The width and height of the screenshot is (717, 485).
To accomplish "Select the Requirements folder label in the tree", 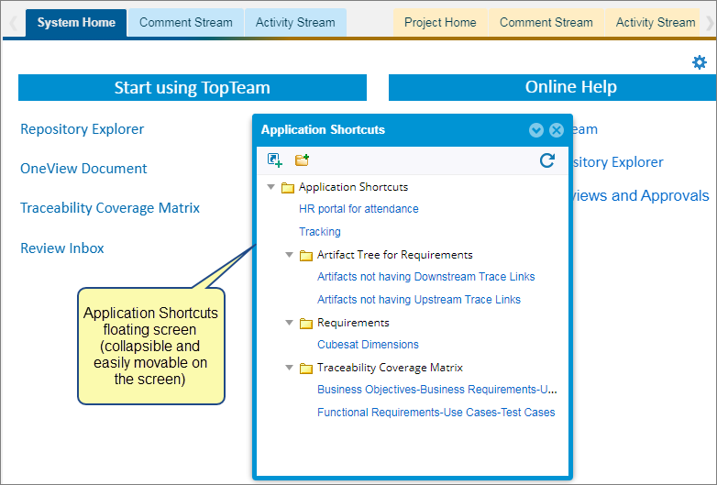I will tap(354, 323).
